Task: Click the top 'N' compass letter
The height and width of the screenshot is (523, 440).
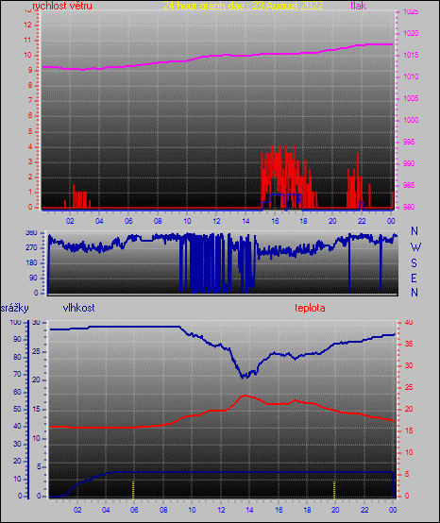Action: click(x=415, y=230)
